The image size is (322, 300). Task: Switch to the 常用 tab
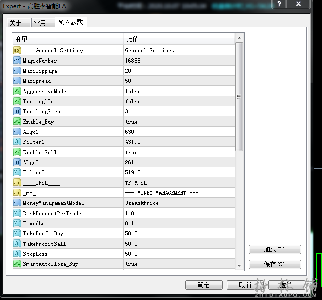[43, 22]
